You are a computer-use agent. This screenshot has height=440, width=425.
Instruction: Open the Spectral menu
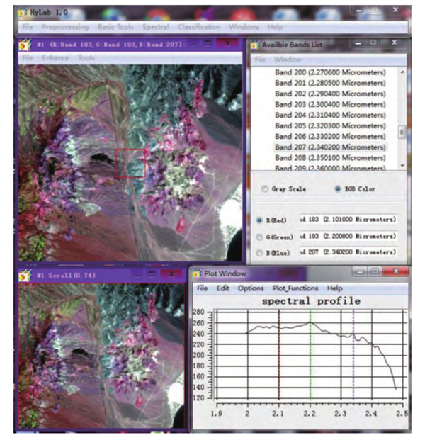click(156, 27)
